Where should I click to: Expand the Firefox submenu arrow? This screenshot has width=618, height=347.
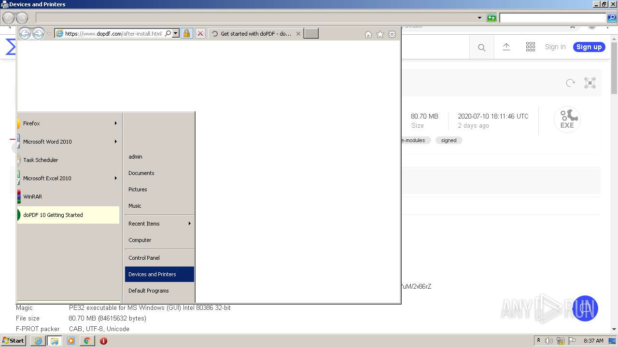(x=115, y=123)
